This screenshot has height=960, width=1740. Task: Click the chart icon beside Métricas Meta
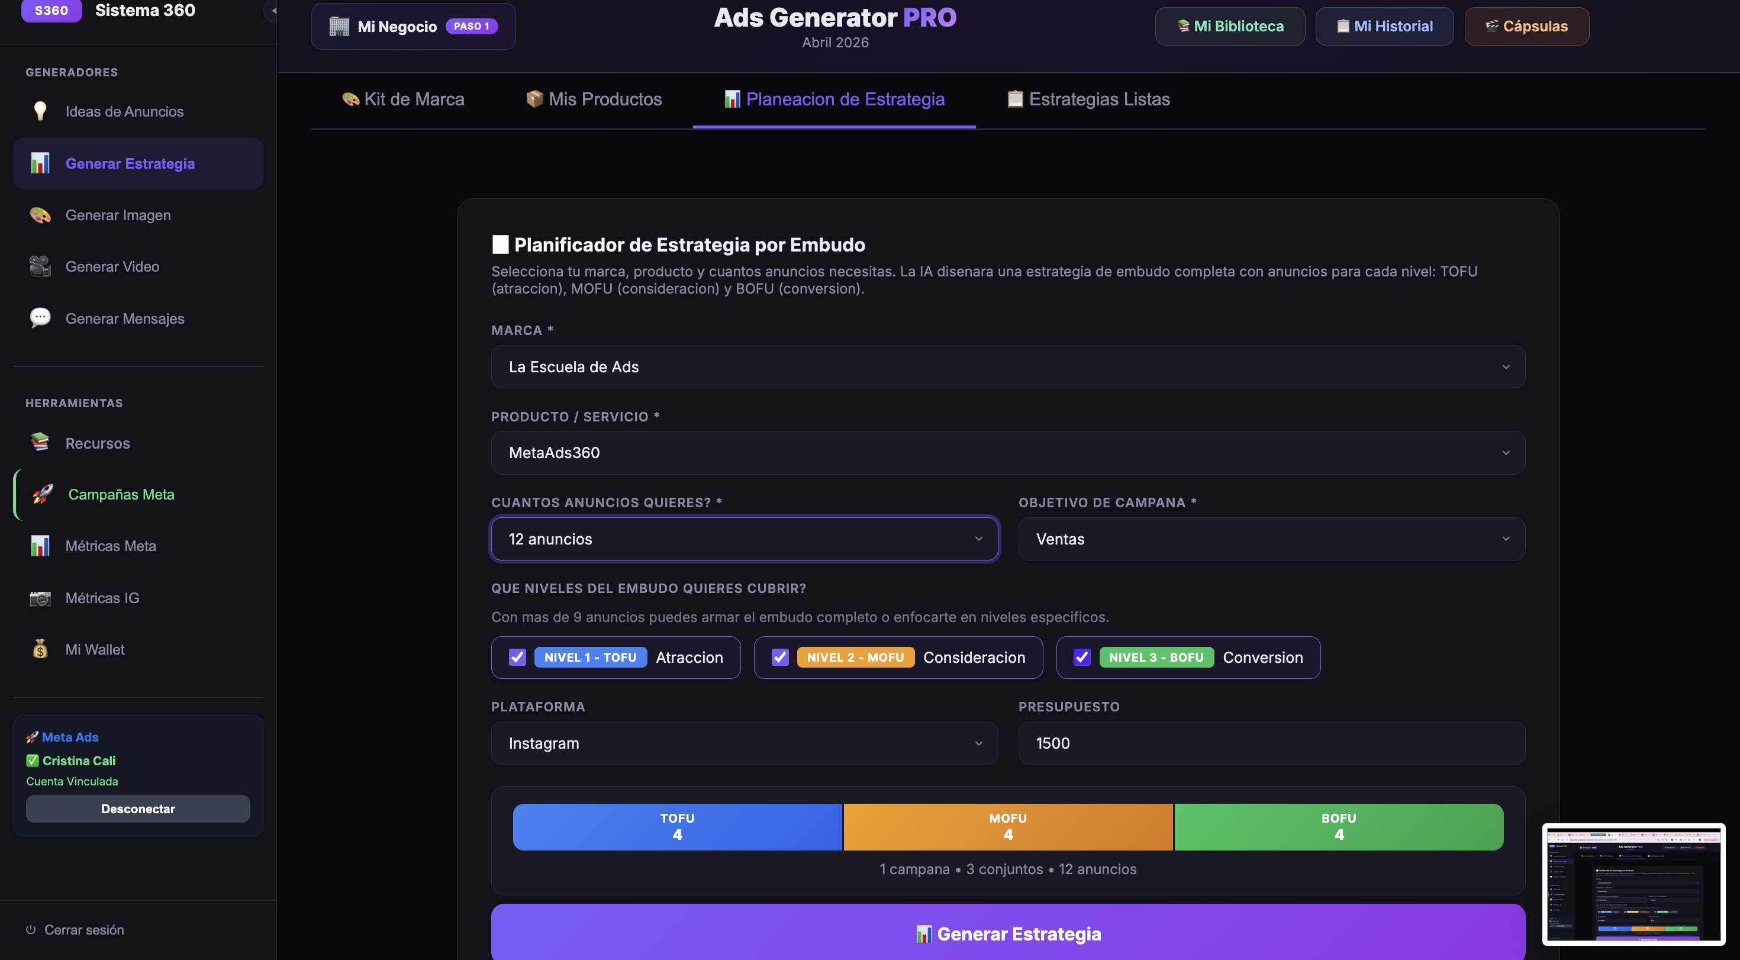pyautogui.click(x=40, y=546)
